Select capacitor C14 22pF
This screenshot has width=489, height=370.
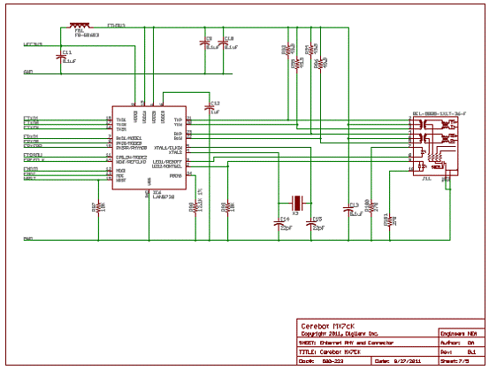279,224
